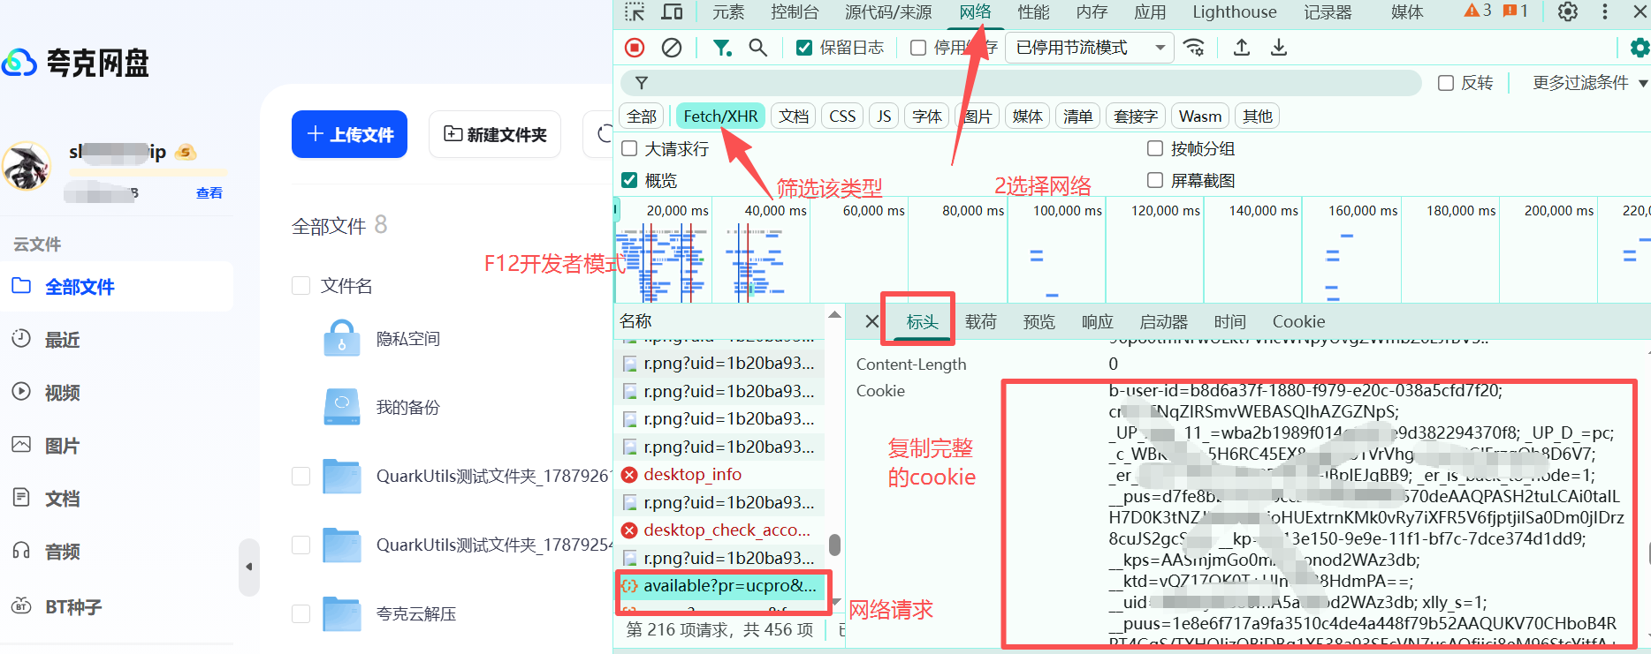
Task: Open DevTools more options menu
Action: point(1605,12)
